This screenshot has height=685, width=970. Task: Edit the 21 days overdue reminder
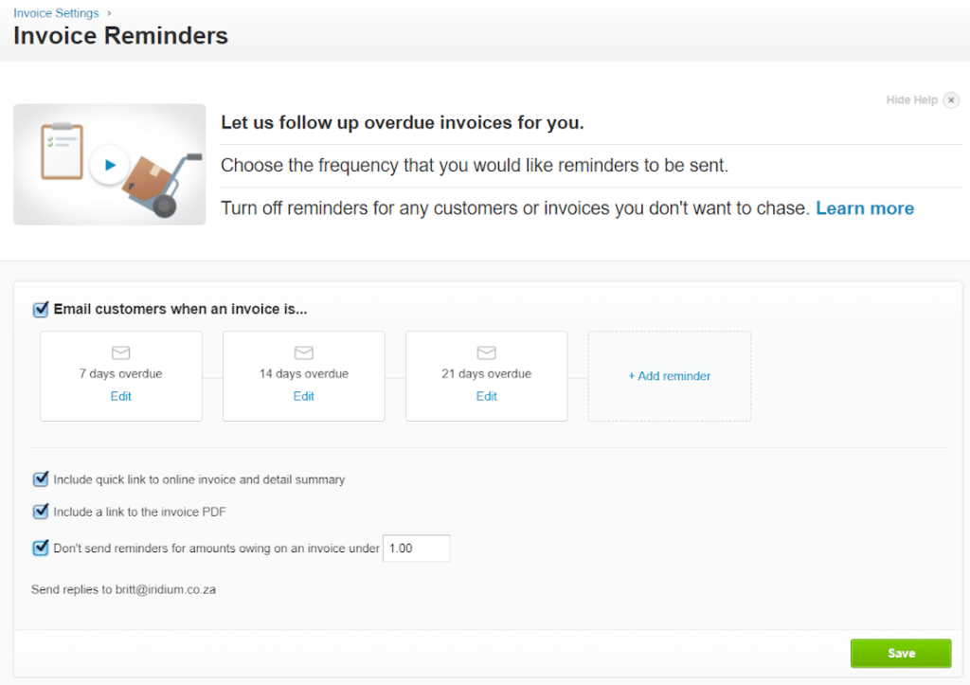click(486, 396)
